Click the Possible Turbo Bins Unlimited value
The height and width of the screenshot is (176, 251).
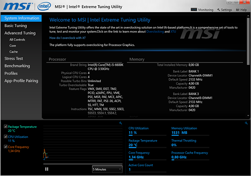coord(94,81)
